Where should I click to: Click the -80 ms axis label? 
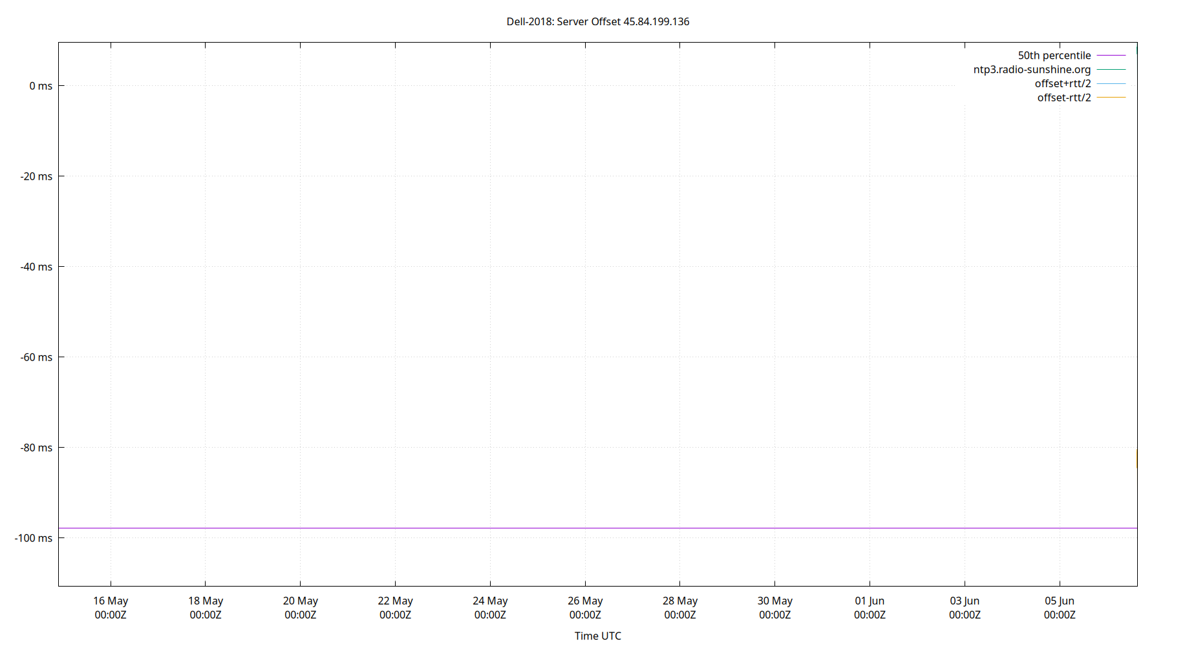coord(36,447)
